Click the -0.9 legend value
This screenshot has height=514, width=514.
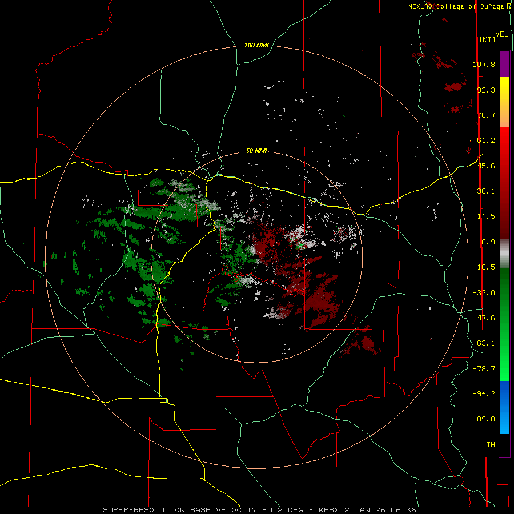pos(486,242)
